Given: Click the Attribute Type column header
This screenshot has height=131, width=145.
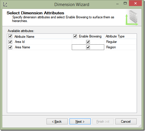Looking at the screenshot, I should tap(115, 36).
